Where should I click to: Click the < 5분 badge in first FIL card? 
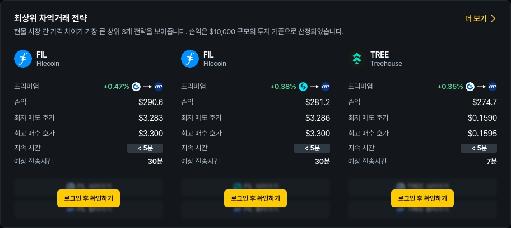[145, 148]
